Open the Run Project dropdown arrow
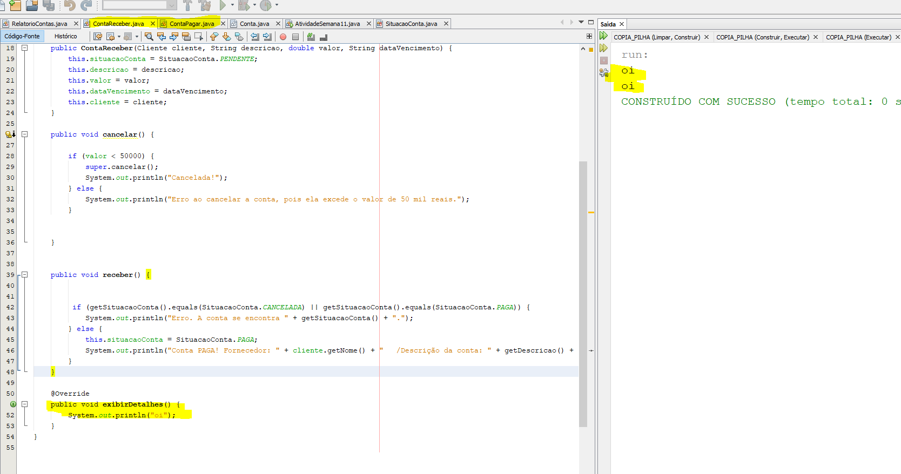This screenshot has width=901, height=474. click(233, 5)
